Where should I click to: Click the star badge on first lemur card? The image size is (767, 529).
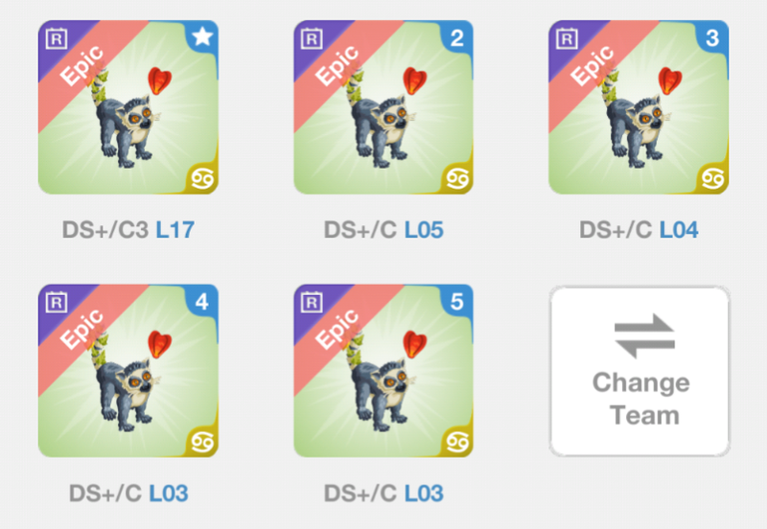[x=202, y=37]
